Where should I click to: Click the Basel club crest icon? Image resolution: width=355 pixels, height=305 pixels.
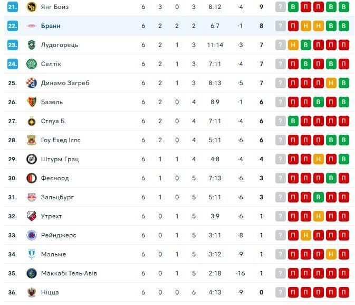[x=31, y=102]
